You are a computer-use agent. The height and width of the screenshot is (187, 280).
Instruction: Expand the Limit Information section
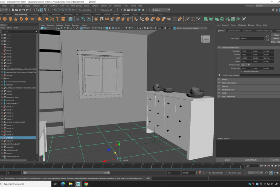[219, 83]
